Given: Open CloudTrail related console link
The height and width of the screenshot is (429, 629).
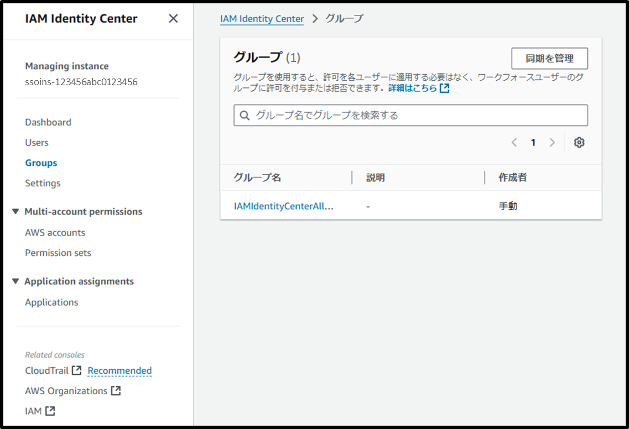Looking at the screenshot, I should [46, 370].
